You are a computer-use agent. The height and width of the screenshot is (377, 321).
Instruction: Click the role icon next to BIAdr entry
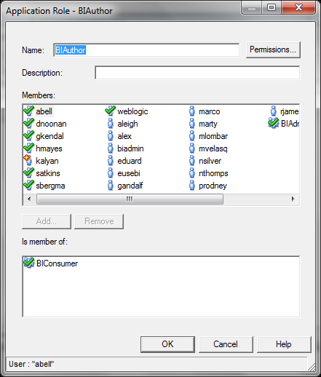click(274, 123)
